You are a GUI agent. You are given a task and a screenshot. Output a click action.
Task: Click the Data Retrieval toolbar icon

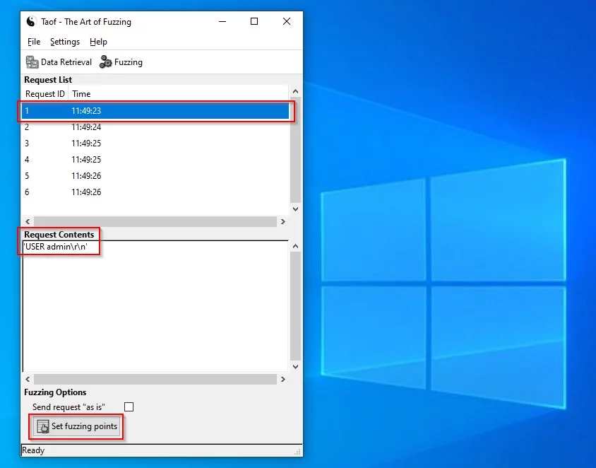pos(32,62)
